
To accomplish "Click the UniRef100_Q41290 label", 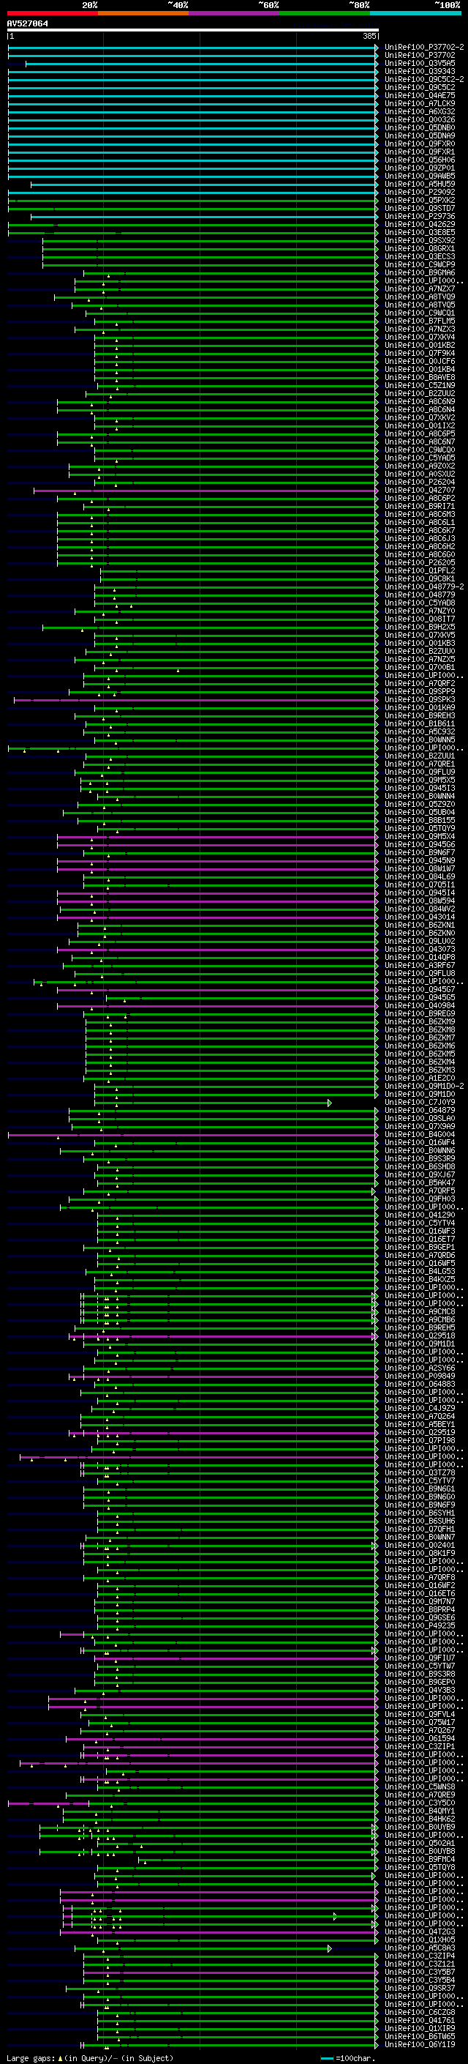I will click(420, 1215).
